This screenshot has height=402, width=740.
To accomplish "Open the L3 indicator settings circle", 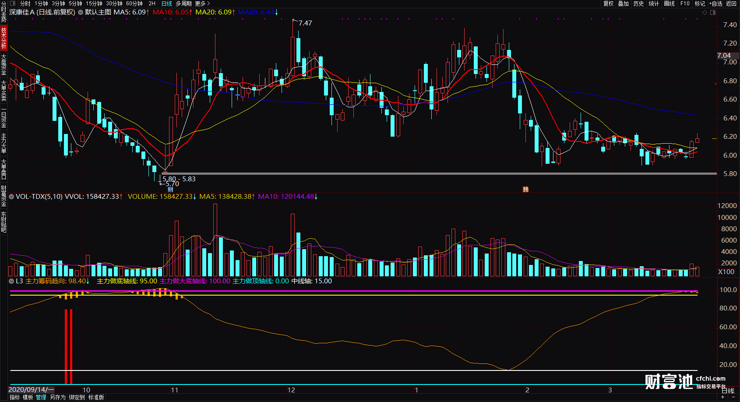I will 12,281.
